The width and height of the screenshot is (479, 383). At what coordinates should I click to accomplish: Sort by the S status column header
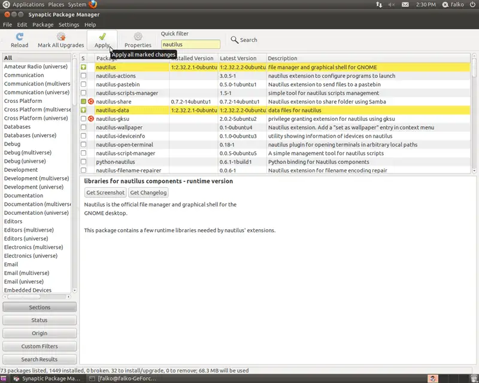point(83,58)
